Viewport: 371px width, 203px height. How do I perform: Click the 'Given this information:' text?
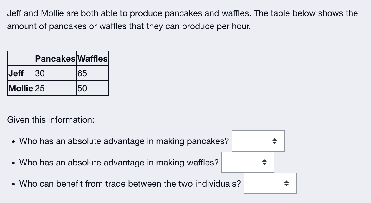tap(50, 120)
